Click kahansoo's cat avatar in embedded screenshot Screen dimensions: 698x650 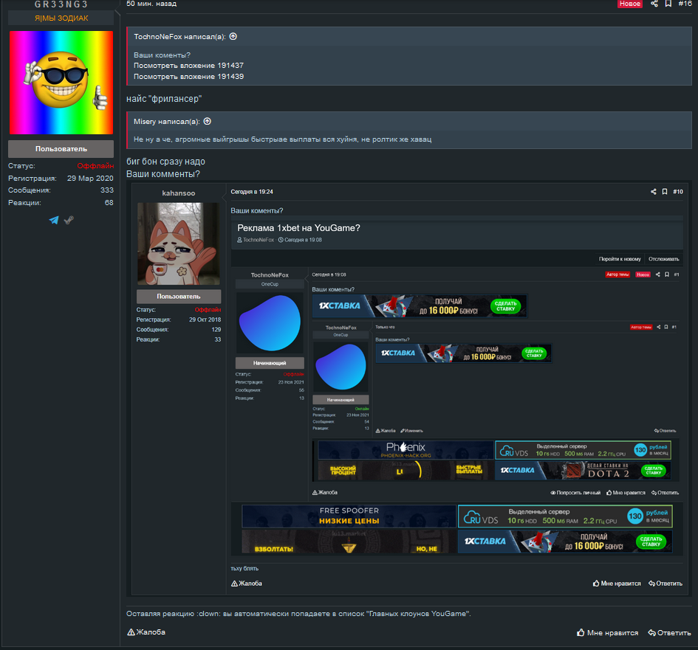click(x=179, y=243)
